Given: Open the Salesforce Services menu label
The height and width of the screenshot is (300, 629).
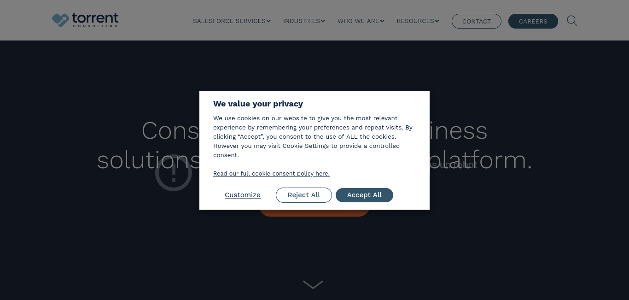Looking at the screenshot, I should [x=229, y=21].
